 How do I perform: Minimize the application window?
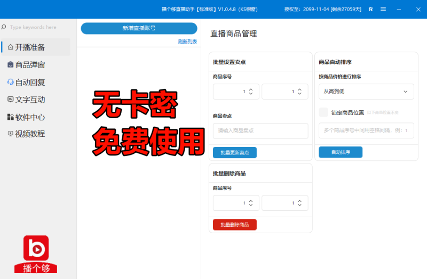(399, 10)
